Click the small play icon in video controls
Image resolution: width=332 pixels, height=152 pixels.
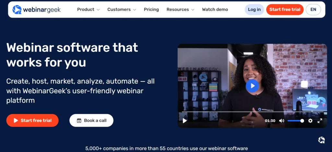pos(184,121)
